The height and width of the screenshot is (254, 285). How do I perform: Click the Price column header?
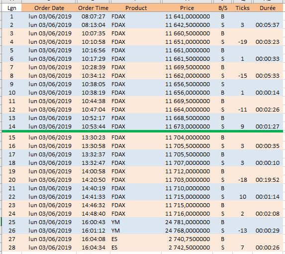(187, 8)
